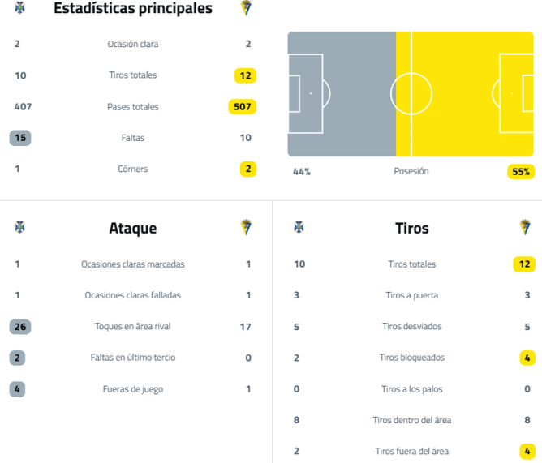Click the Tiros bloqueados label
This screenshot has height=463, width=542.
coord(412,358)
